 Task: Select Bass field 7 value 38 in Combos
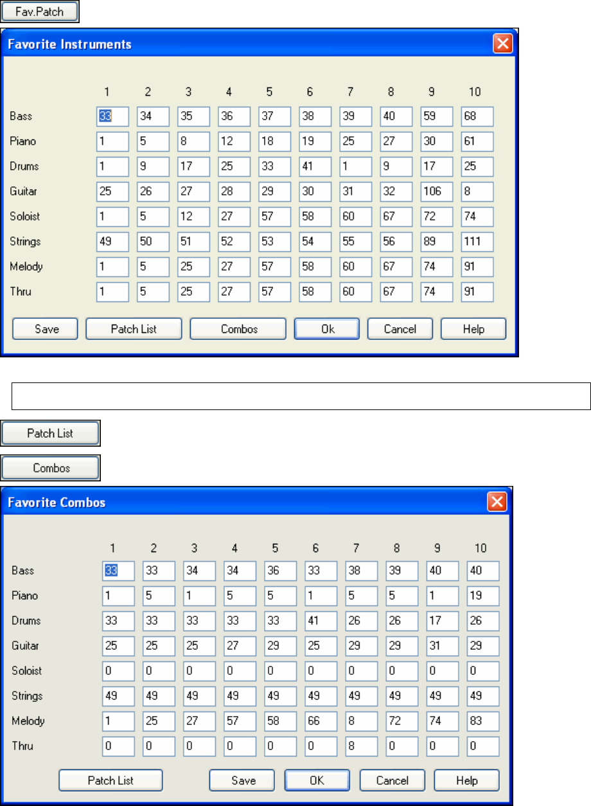pos(362,571)
